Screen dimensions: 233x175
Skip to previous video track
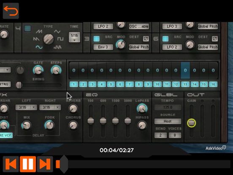(x=11, y=164)
